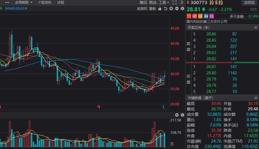This screenshot has width=259, height=149.
Task: Click sell level 3 price 28.84
Action: (211, 46)
